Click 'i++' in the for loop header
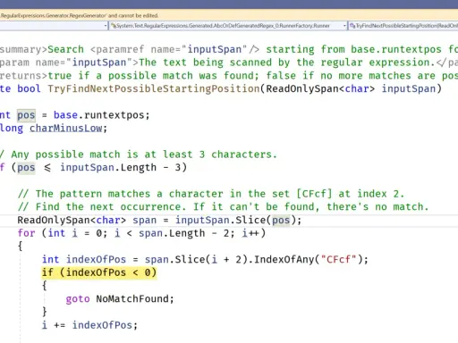This screenshot has height=343, width=458. (250, 233)
